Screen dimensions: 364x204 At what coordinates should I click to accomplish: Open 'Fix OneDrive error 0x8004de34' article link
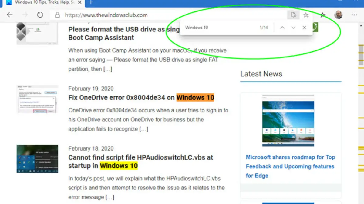click(x=141, y=98)
